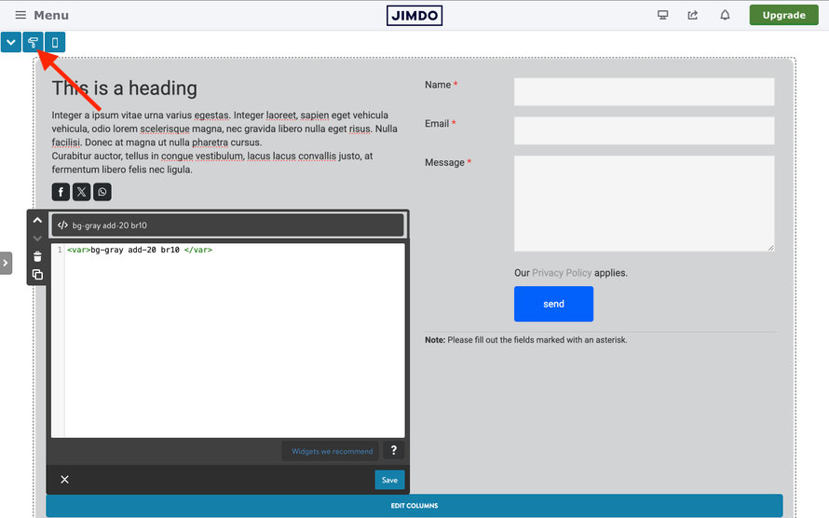Click the Edit Columns bar
The image size is (829, 518).
[414, 505]
